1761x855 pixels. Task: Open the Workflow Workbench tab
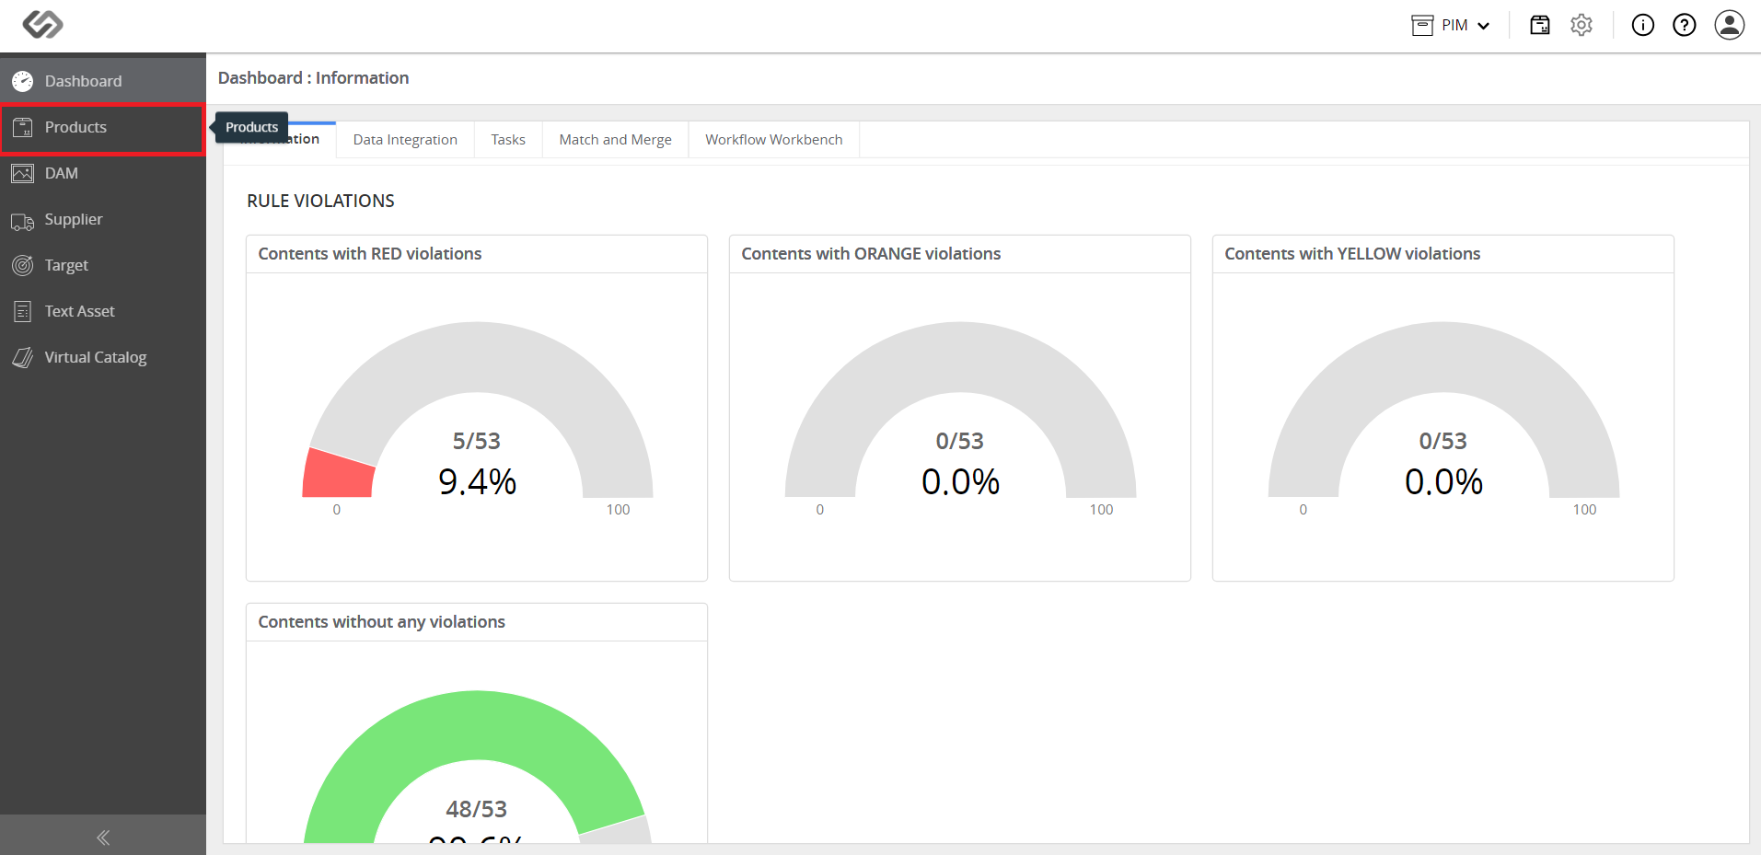coord(774,140)
